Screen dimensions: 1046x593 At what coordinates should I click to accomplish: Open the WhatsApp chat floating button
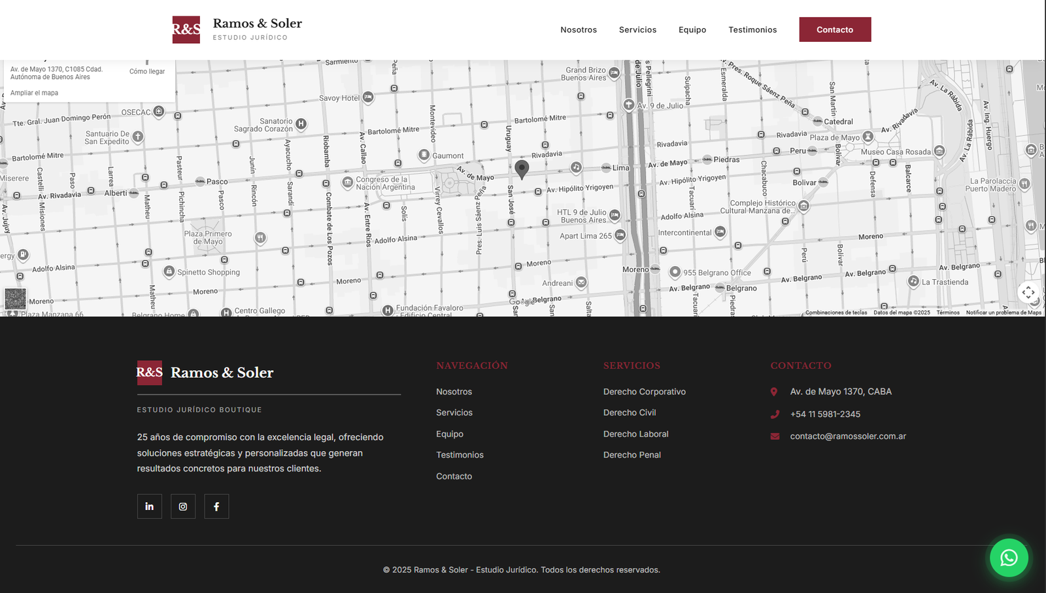click(1009, 558)
